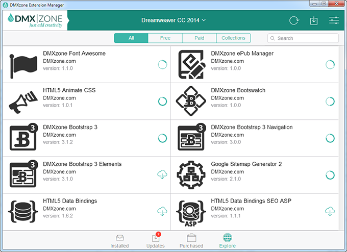Viewport: 347px width, 252px height.
Task: Download HTML5 Data Bindings via cloud icon
Action: (x=162, y=211)
